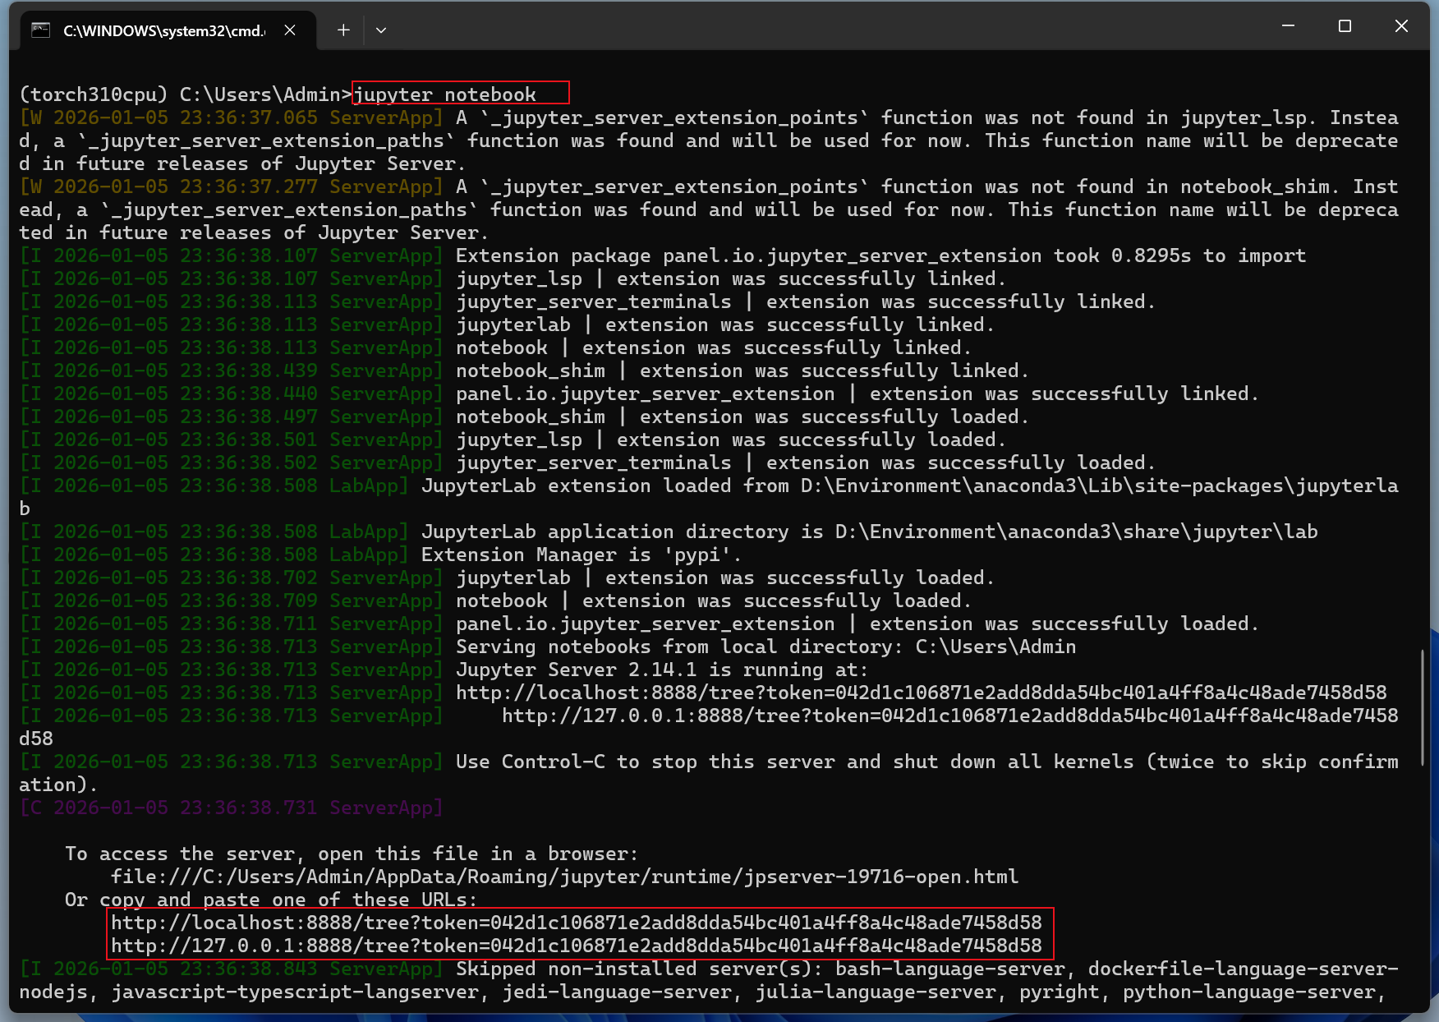Click 'Use Control-C to stop this server' line
This screenshot has height=1022, width=1439.
tap(708, 773)
